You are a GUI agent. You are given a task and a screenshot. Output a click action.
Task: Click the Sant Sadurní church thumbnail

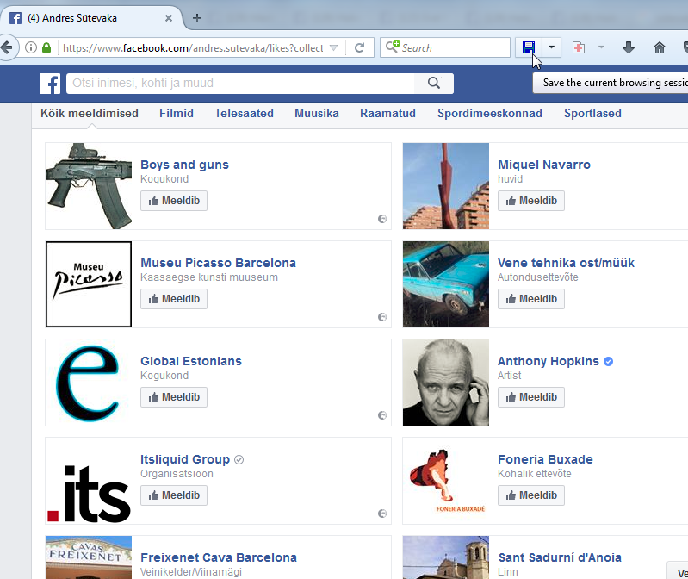pyautogui.click(x=446, y=557)
